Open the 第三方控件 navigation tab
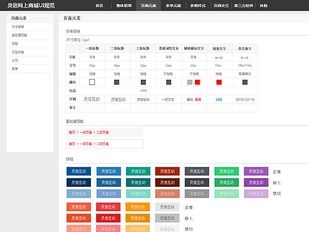Viewport: 309px width, 232px height. coord(244,5)
